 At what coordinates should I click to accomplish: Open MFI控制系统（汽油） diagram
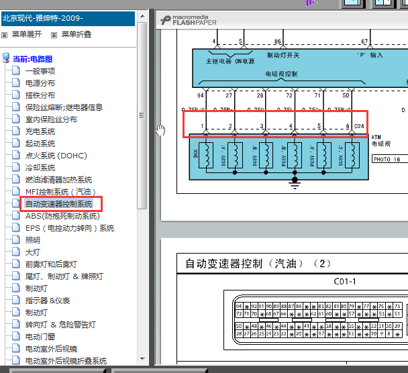click(x=60, y=192)
